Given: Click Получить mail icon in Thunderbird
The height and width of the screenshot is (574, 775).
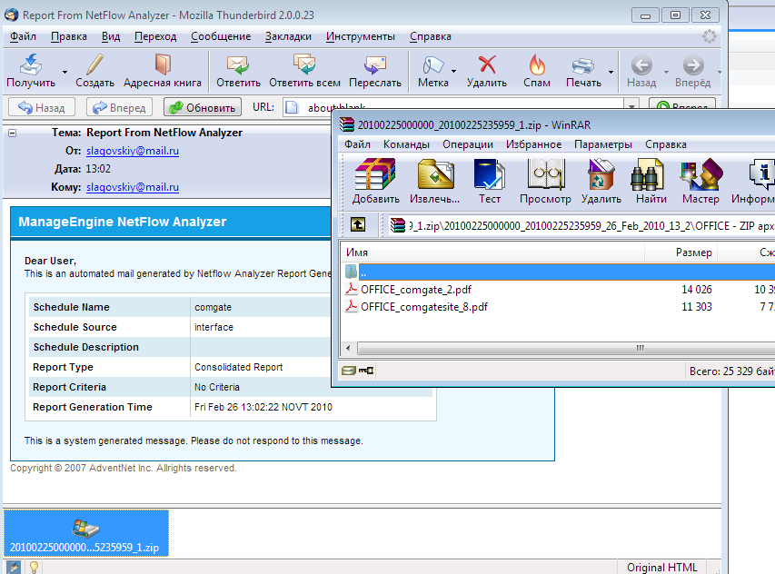Looking at the screenshot, I should pos(31,71).
